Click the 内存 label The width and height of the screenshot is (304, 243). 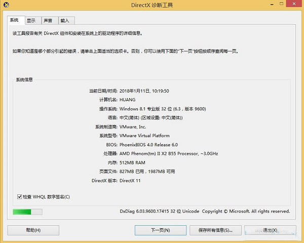click(112, 163)
